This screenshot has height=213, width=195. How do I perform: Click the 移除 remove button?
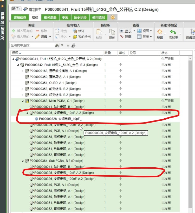tap(41, 31)
